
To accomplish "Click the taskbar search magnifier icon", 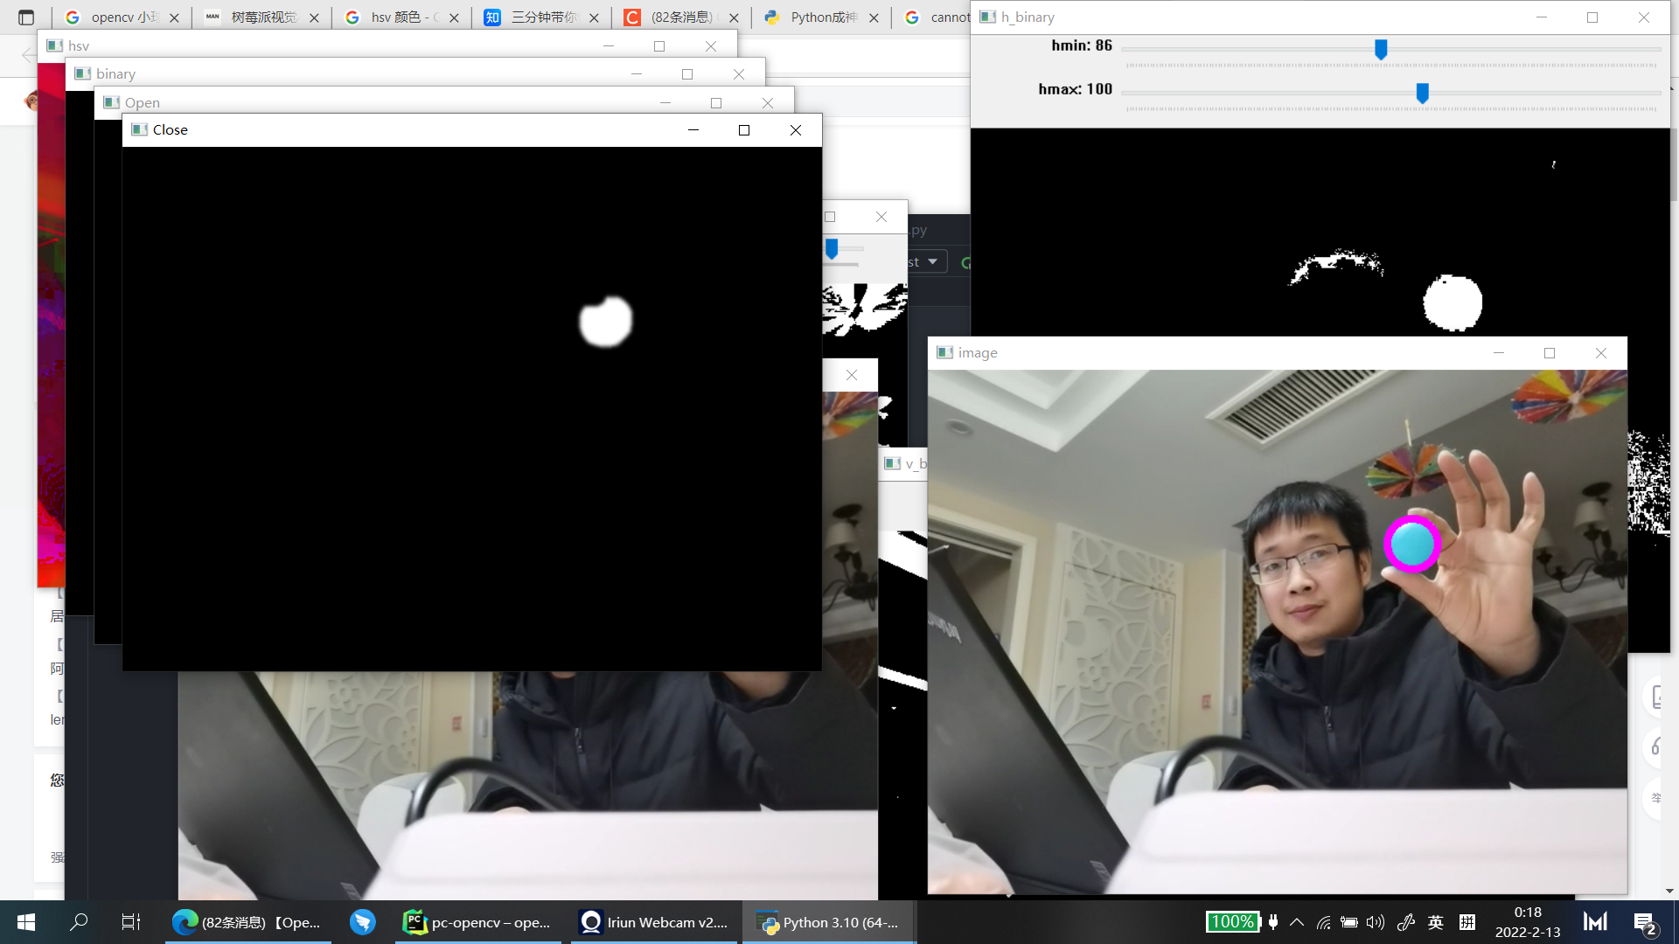I will tap(79, 922).
